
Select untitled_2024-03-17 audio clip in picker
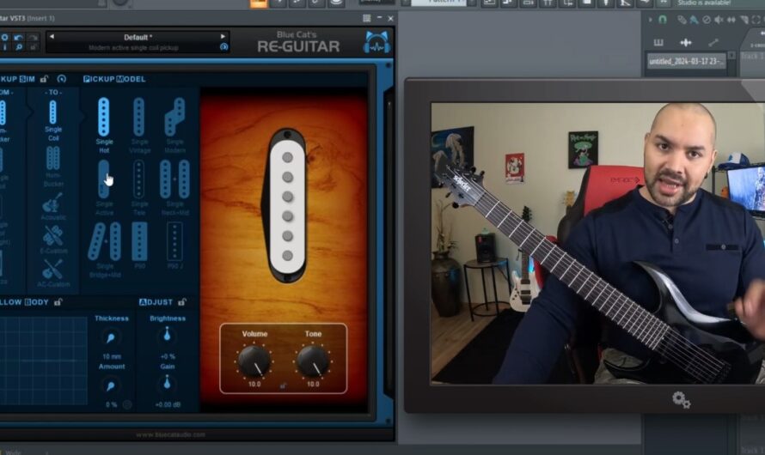pos(687,61)
